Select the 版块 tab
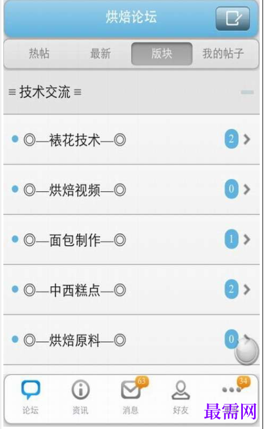 click(162, 53)
